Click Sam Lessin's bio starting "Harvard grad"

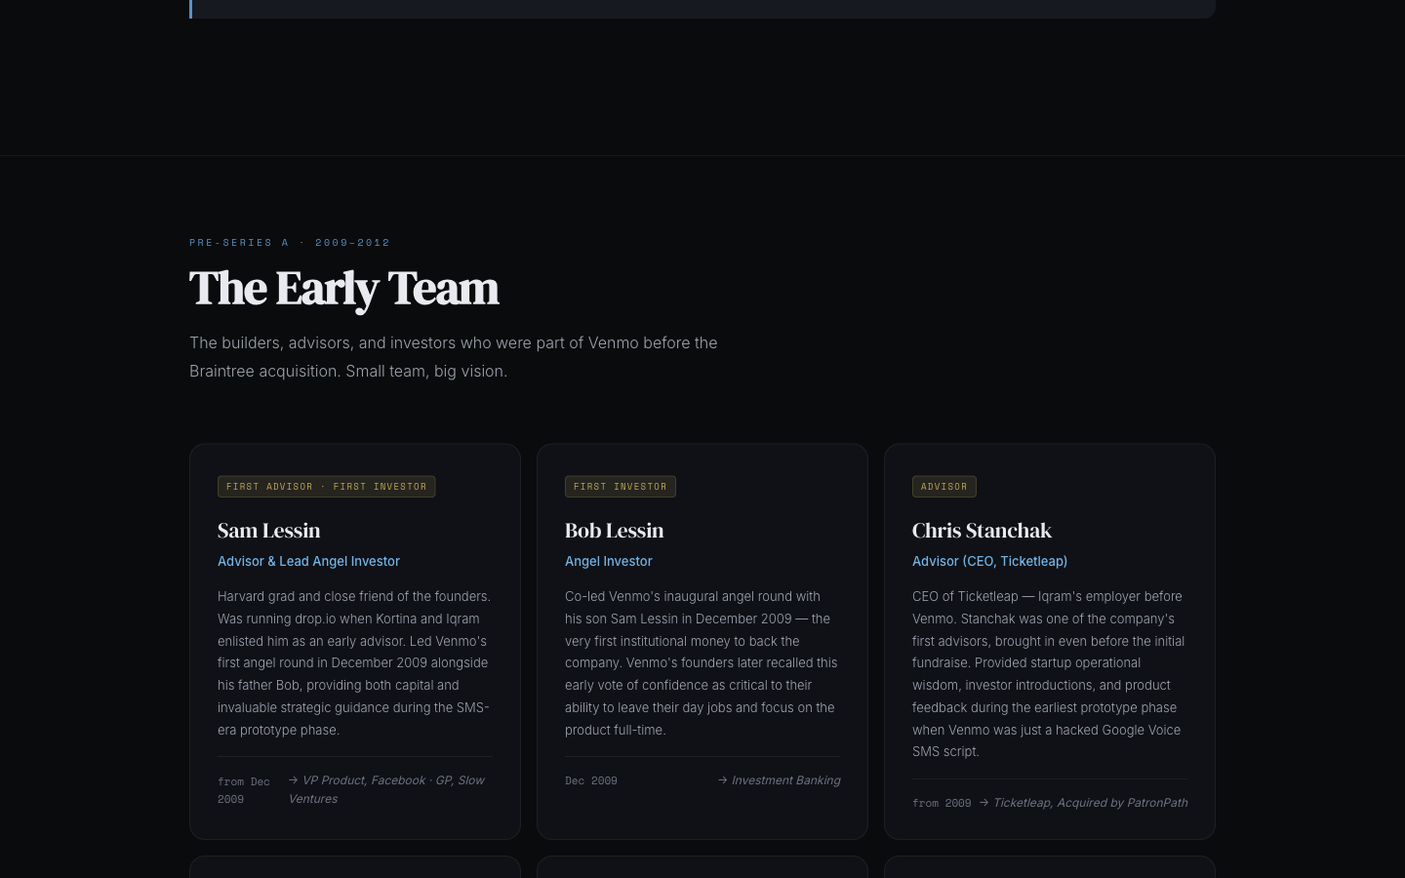pos(354,662)
